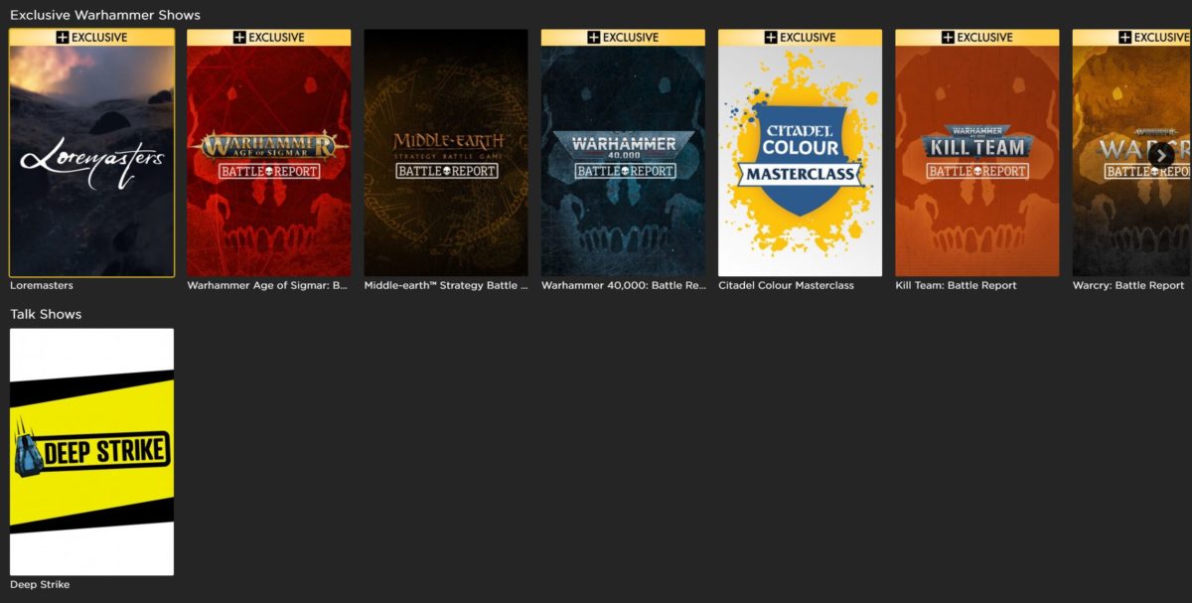Click Exclusive badge on Kill Team card
Screen dimensions: 1192x603
tap(976, 37)
